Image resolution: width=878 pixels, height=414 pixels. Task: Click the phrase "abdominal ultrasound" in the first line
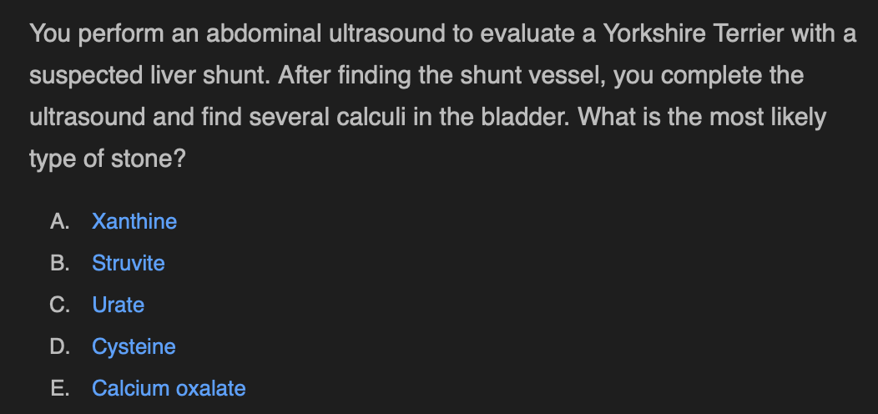(x=325, y=33)
